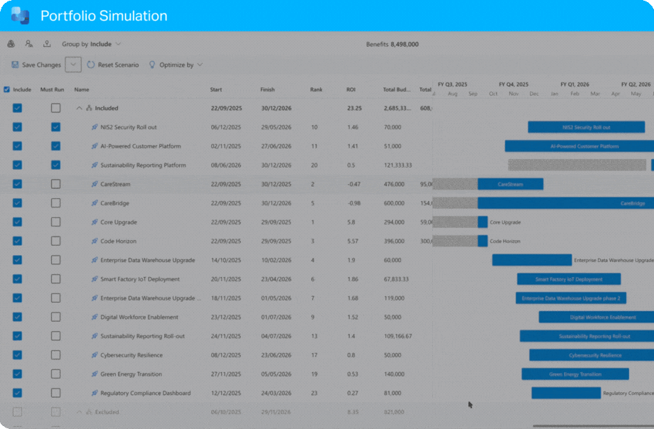This screenshot has width=654, height=429.
Task: Click the person resource icon in toolbar
Action: (29, 44)
